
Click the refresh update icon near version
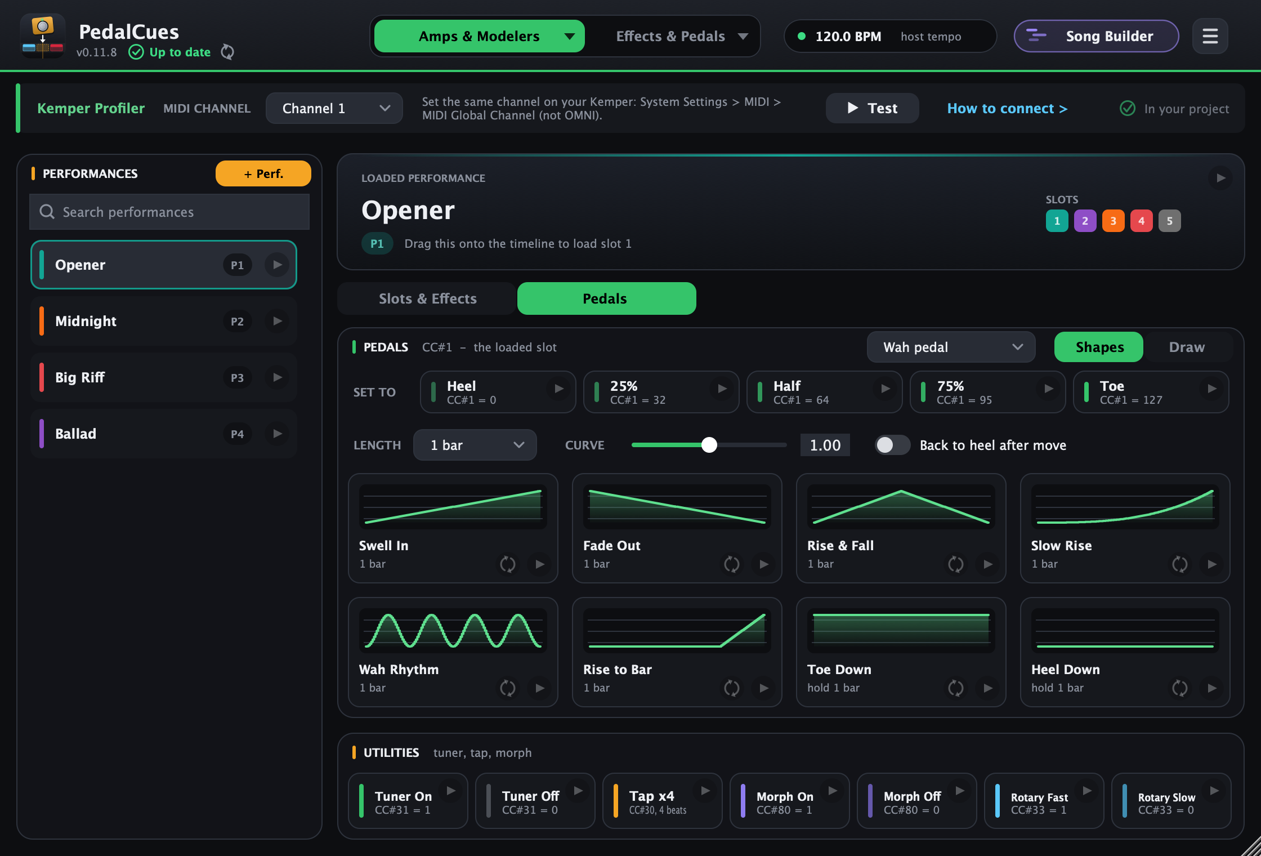point(227,52)
